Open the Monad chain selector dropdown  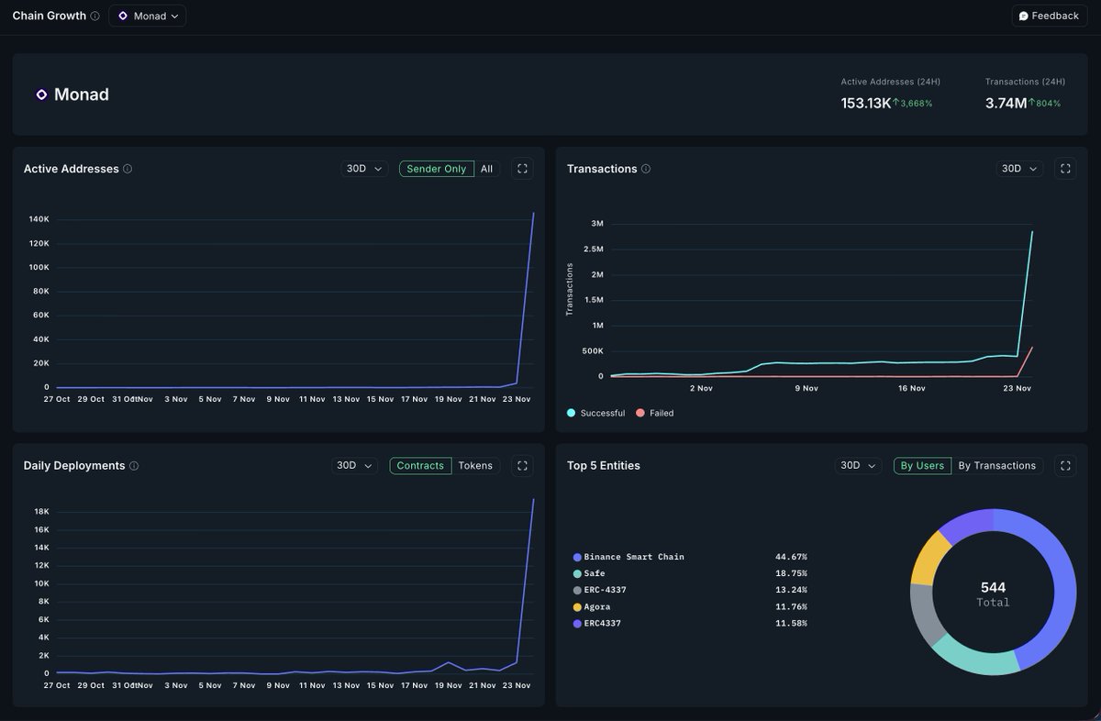click(148, 16)
